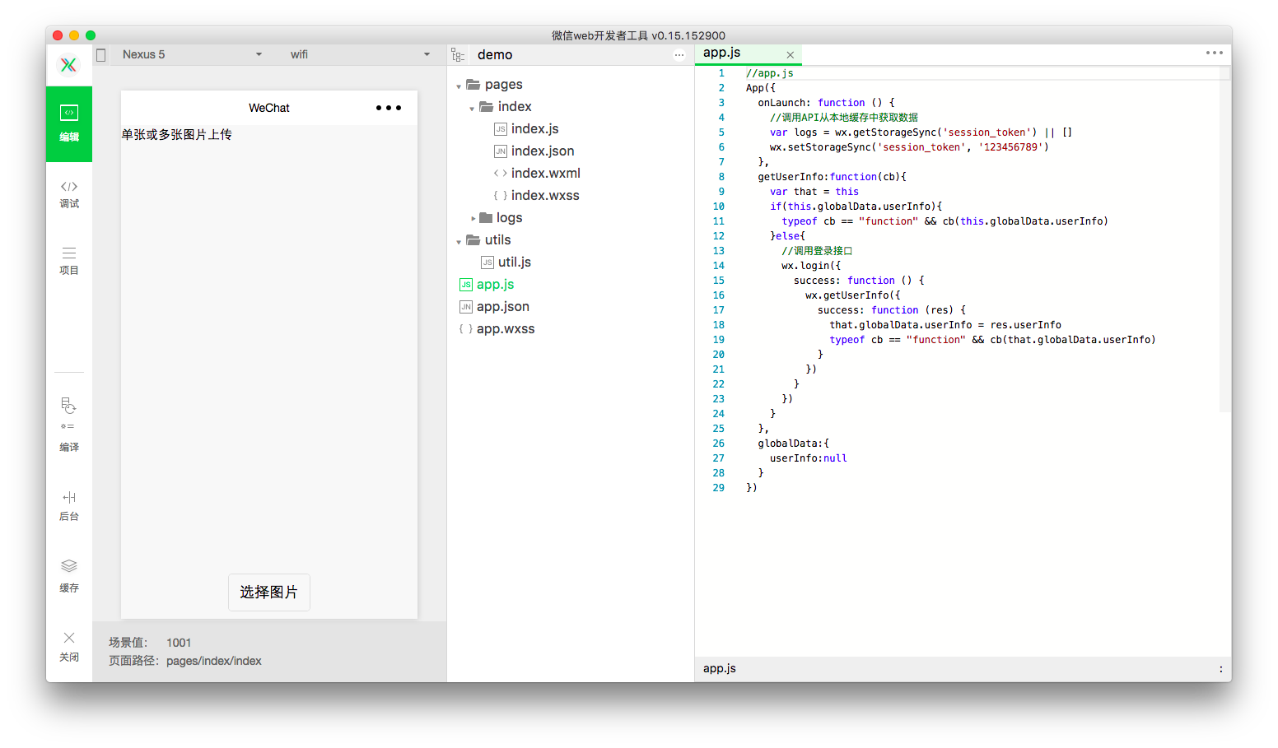Image resolution: width=1278 pixels, height=748 pixels.
Task: Toggle the file tree view icon beside demo
Action: click(458, 55)
